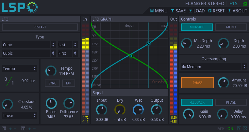This screenshot has height=132, width=249.
Task: Click the In level meter
Action: pyautogui.click(x=85, y=69)
